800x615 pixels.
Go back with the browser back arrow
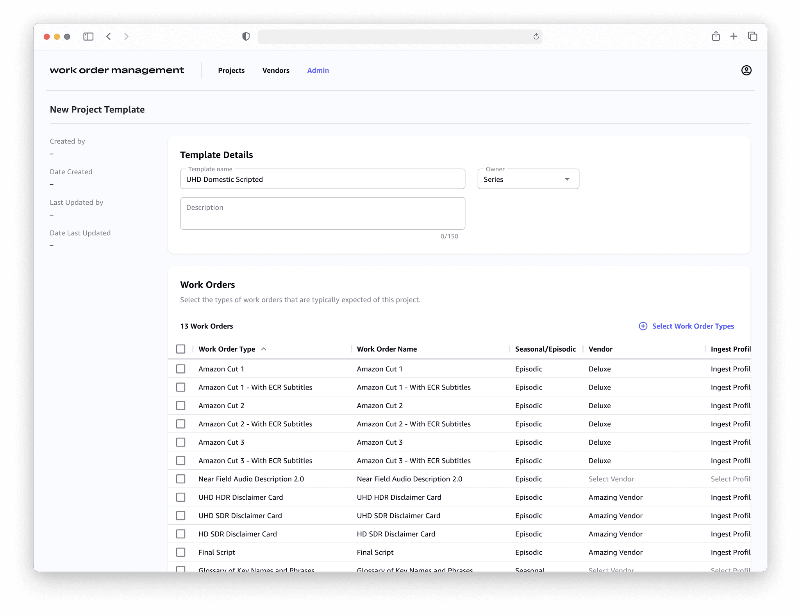click(109, 36)
